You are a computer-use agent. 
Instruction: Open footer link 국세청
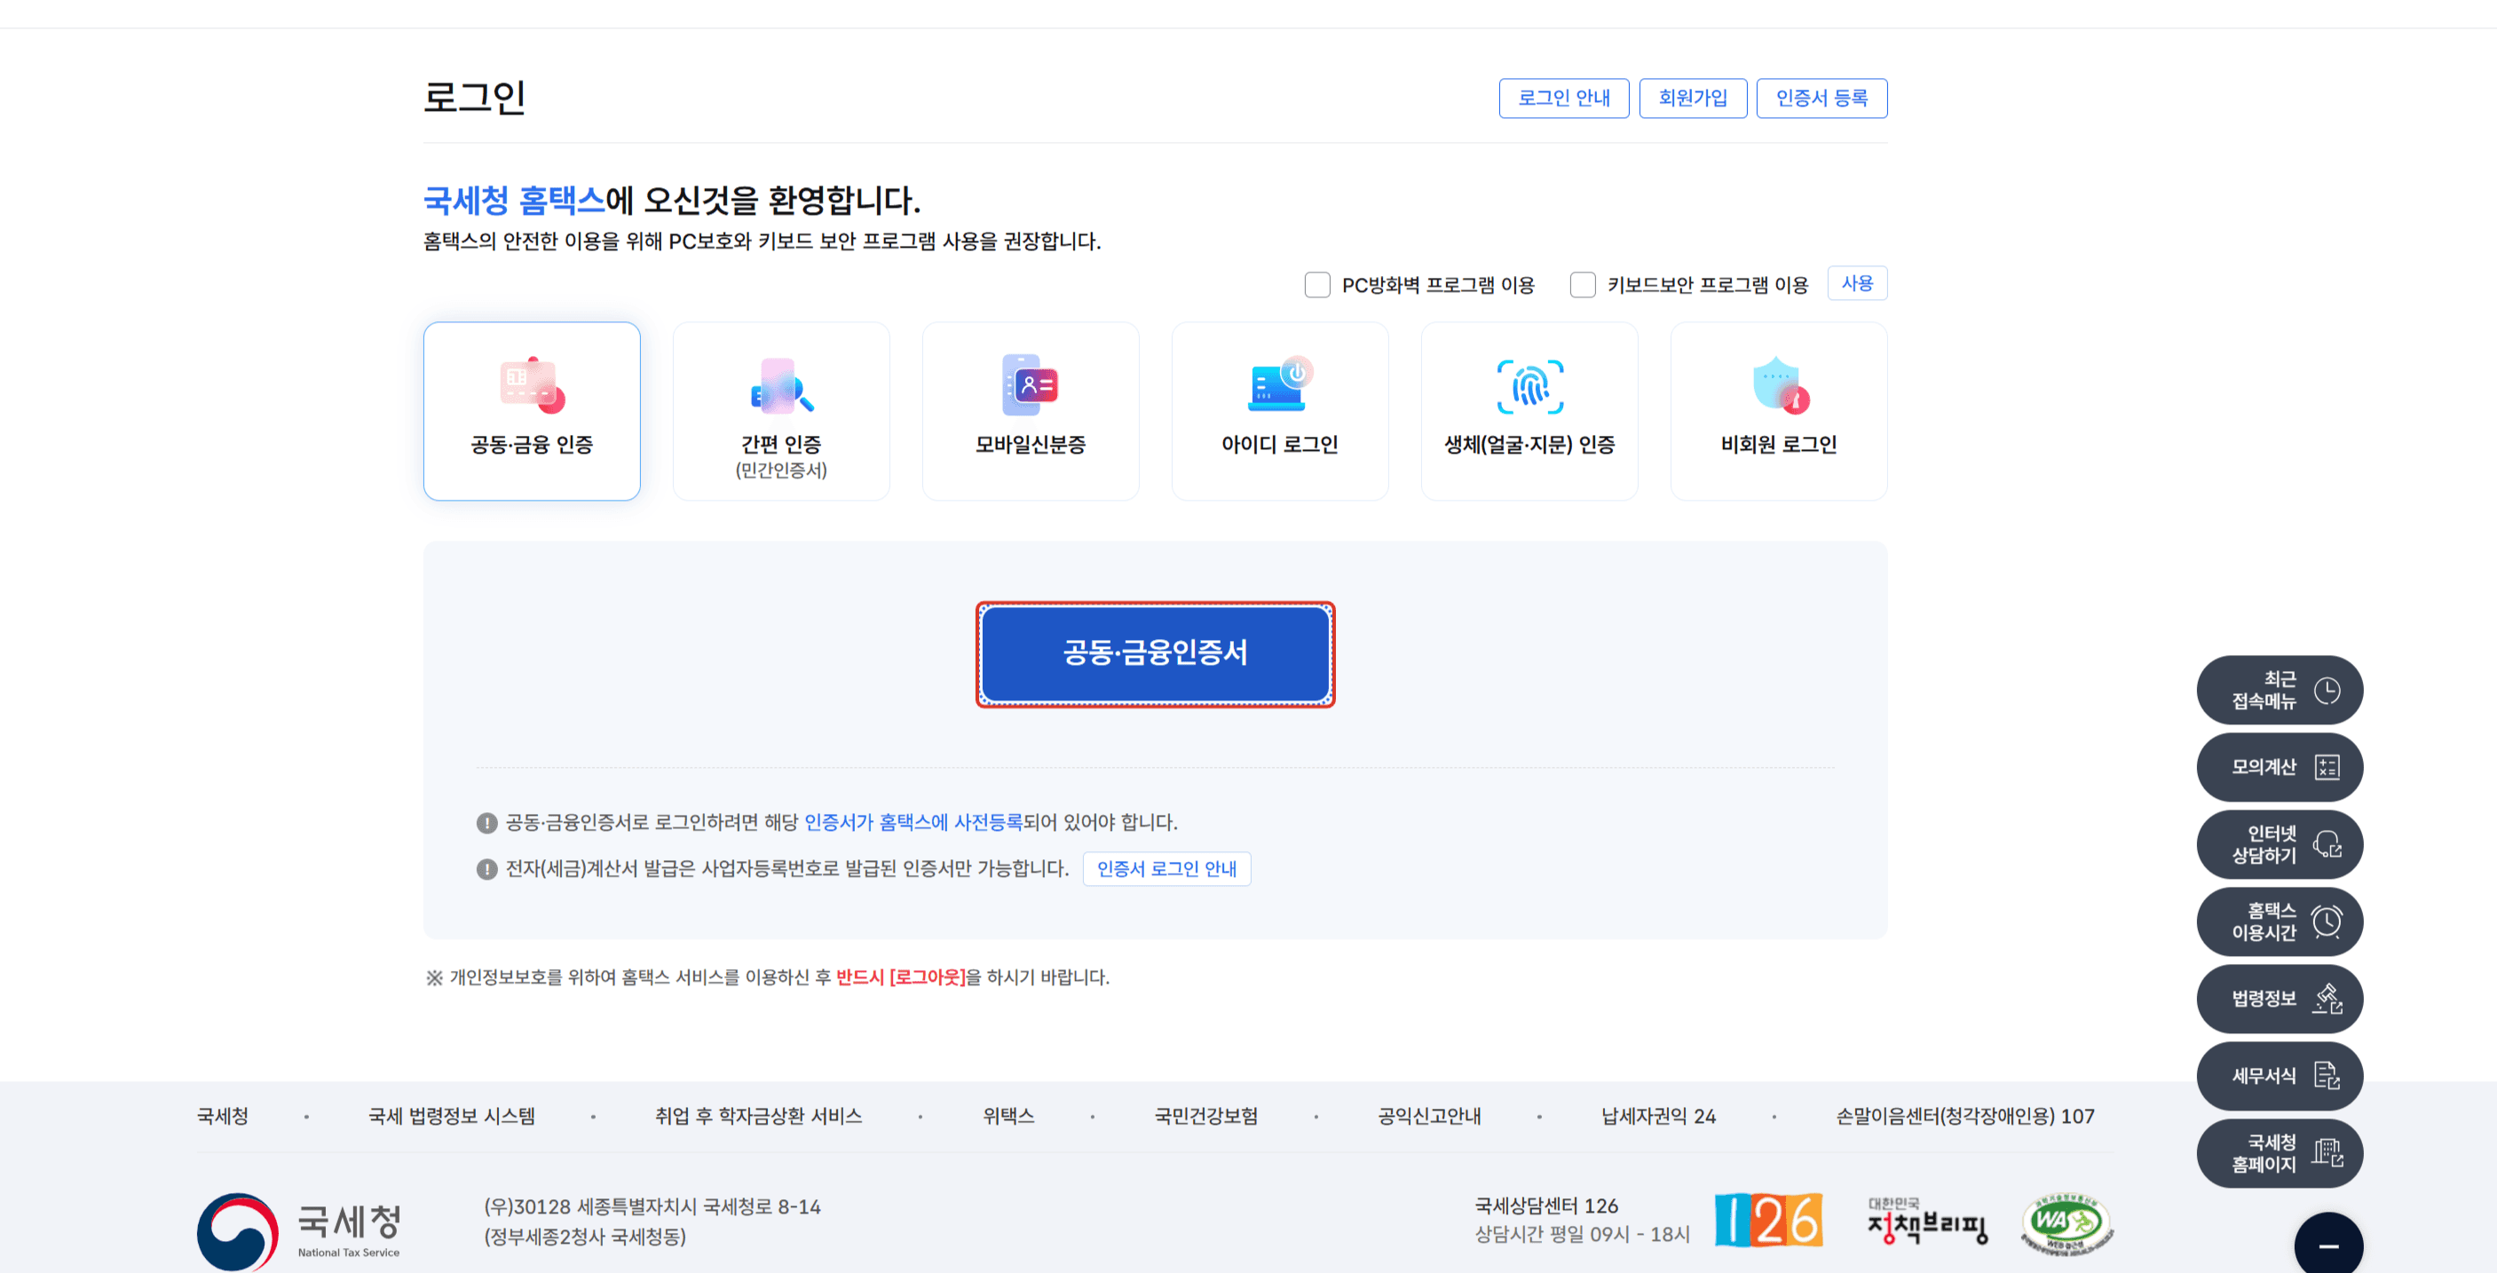tap(223, 1116)
